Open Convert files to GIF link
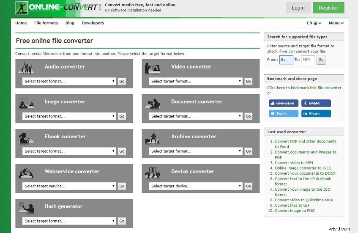This screenshot has width=358, height=233. pos(292,206)
